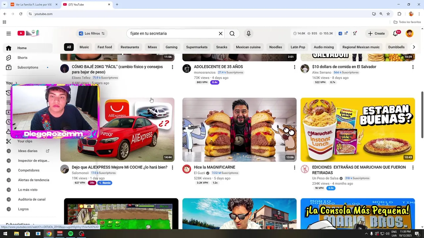Viewport: 424px width, 238px height.
Task: Select the Music filter chip
Action: click(84, 47)
